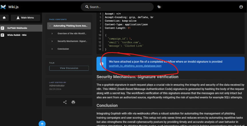Click the Administrator last-editor name
Viewport: 247px width, 126px height.
pos(57,86)
